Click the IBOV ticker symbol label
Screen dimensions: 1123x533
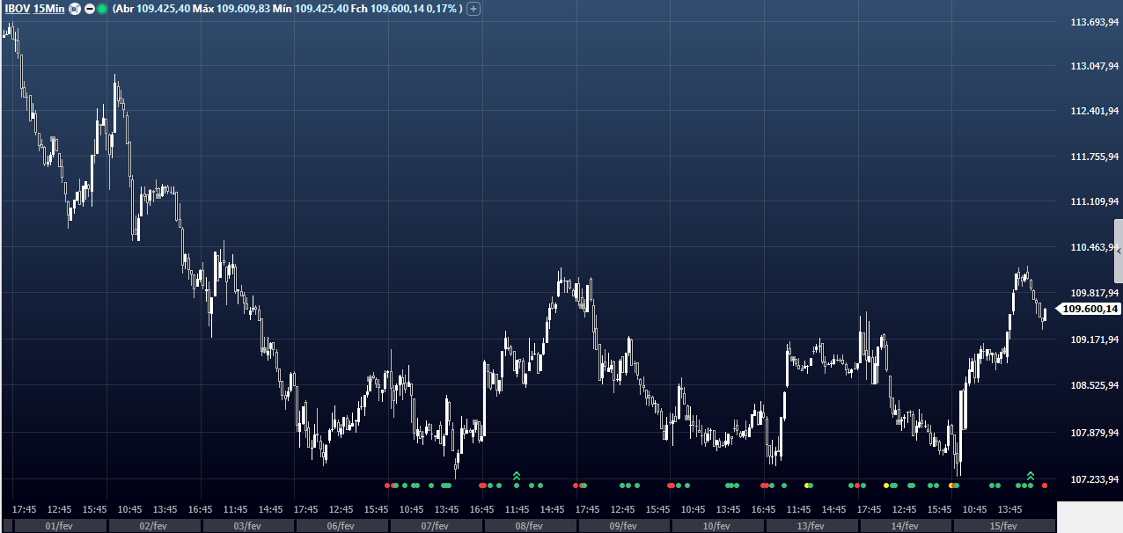coord(16,8)
